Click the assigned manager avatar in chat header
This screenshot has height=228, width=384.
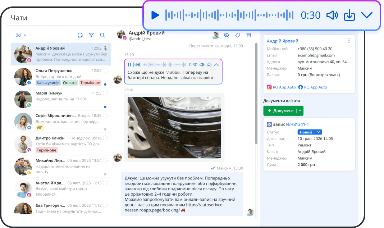tap(215, 35)
